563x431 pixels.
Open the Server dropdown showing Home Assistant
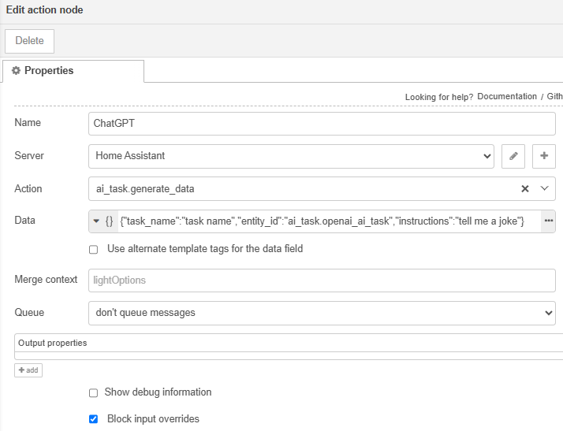click(291, 156)
